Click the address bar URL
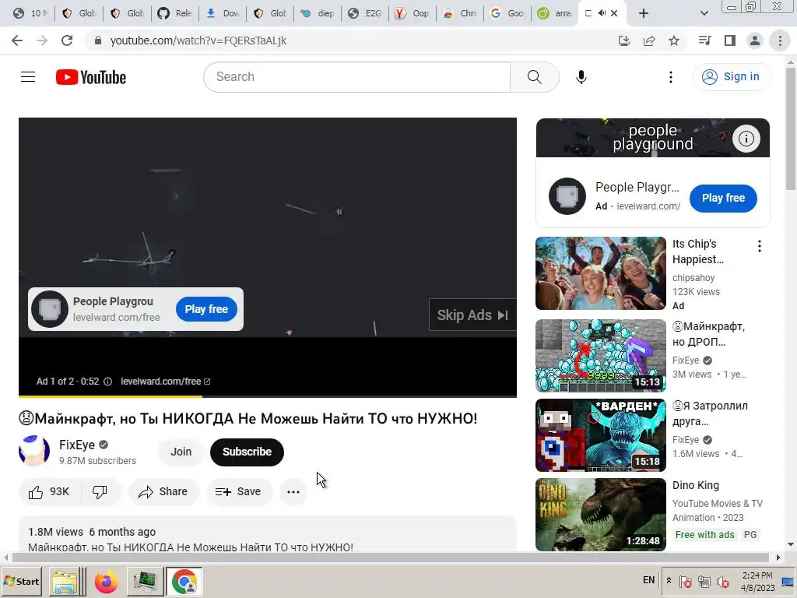The image size is (797, 598). coord(198,40)
